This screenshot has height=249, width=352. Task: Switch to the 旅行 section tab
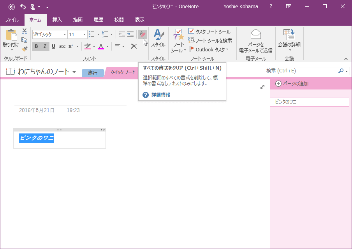93,73
